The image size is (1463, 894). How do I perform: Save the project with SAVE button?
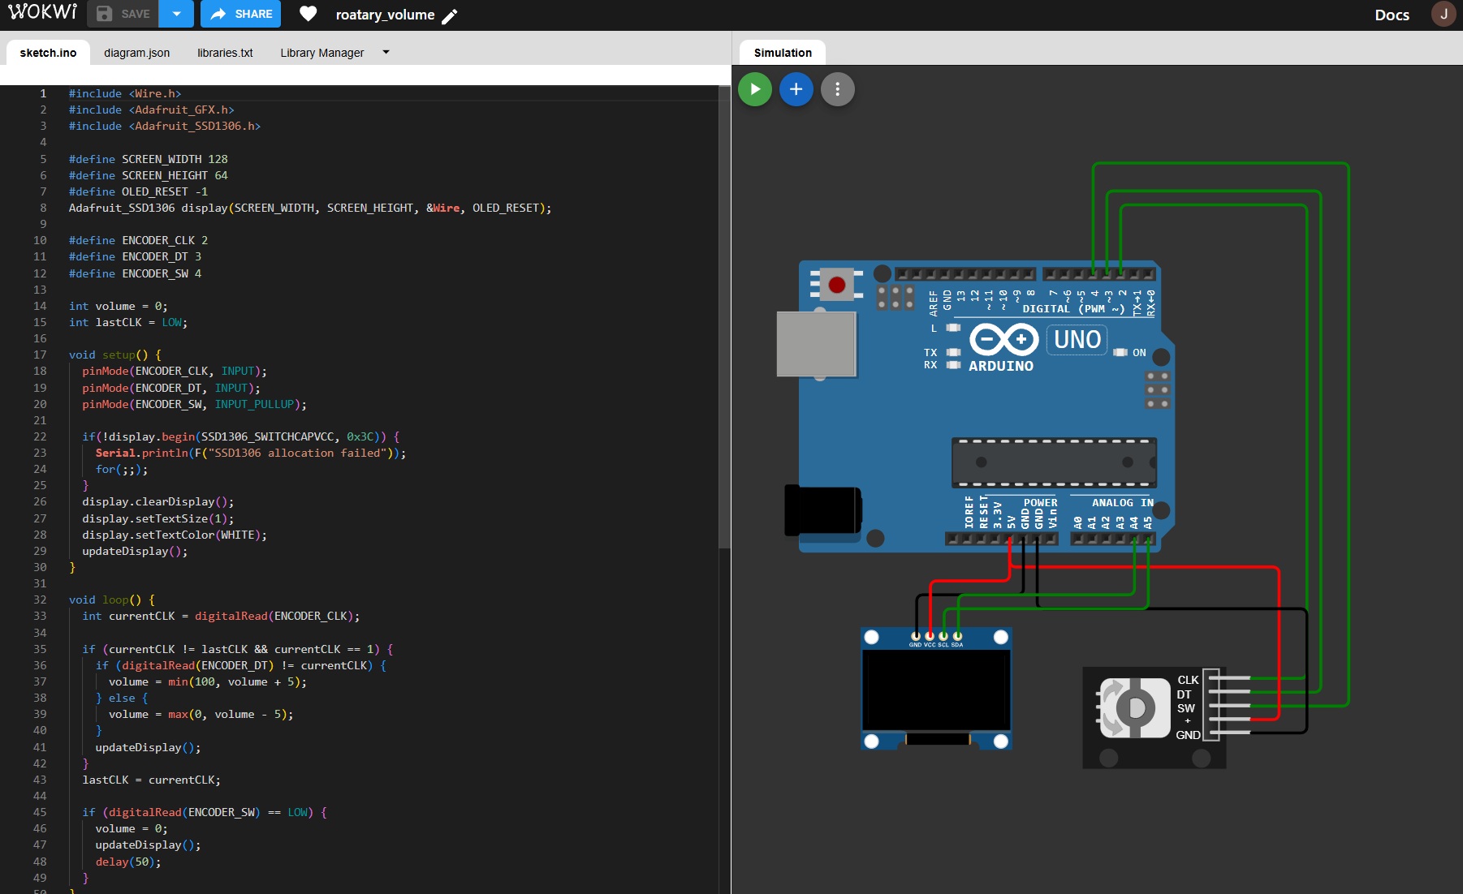(x=123, y=14)
